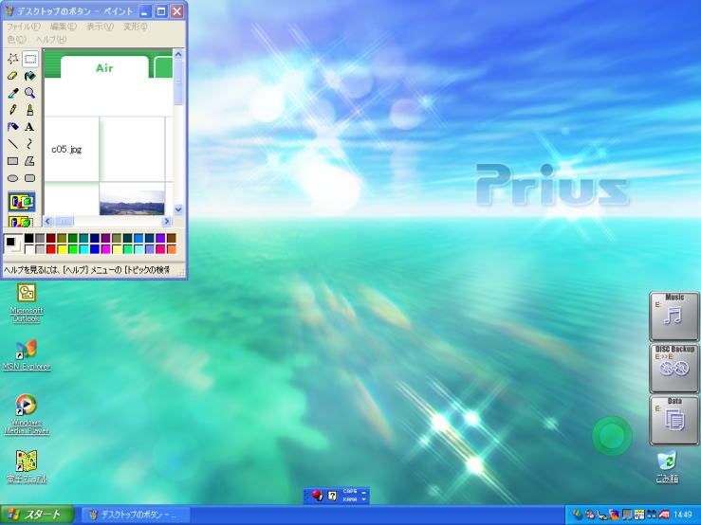Click the right arrow of Paint's horizontal scrollbar
Viewport: 701px width, 525px height.
pyautogui.click(x=166, y=221)
